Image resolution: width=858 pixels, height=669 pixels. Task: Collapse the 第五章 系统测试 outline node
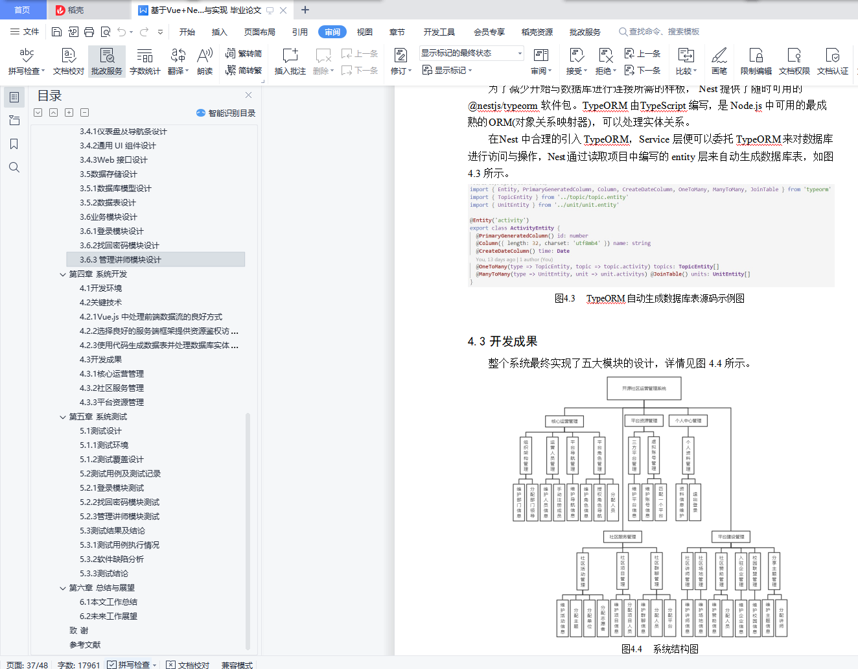pos(63,417)
